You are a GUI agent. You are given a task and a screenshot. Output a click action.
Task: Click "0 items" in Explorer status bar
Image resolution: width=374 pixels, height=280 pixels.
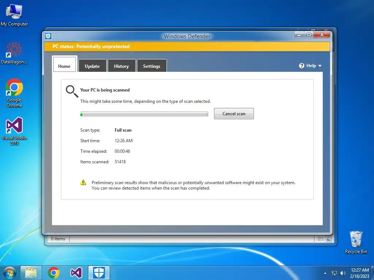coord(58,238)
